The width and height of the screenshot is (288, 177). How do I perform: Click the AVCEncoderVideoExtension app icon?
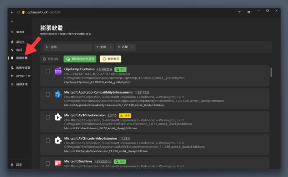(58, 140)
